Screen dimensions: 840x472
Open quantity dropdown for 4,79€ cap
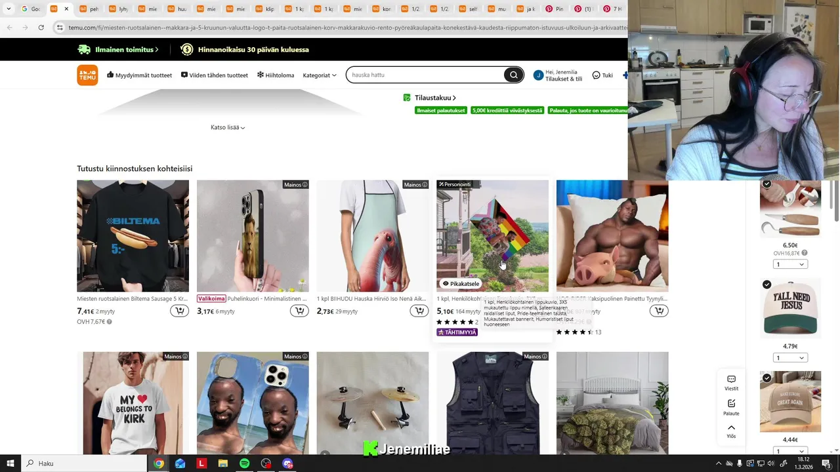tap(790, 358)
